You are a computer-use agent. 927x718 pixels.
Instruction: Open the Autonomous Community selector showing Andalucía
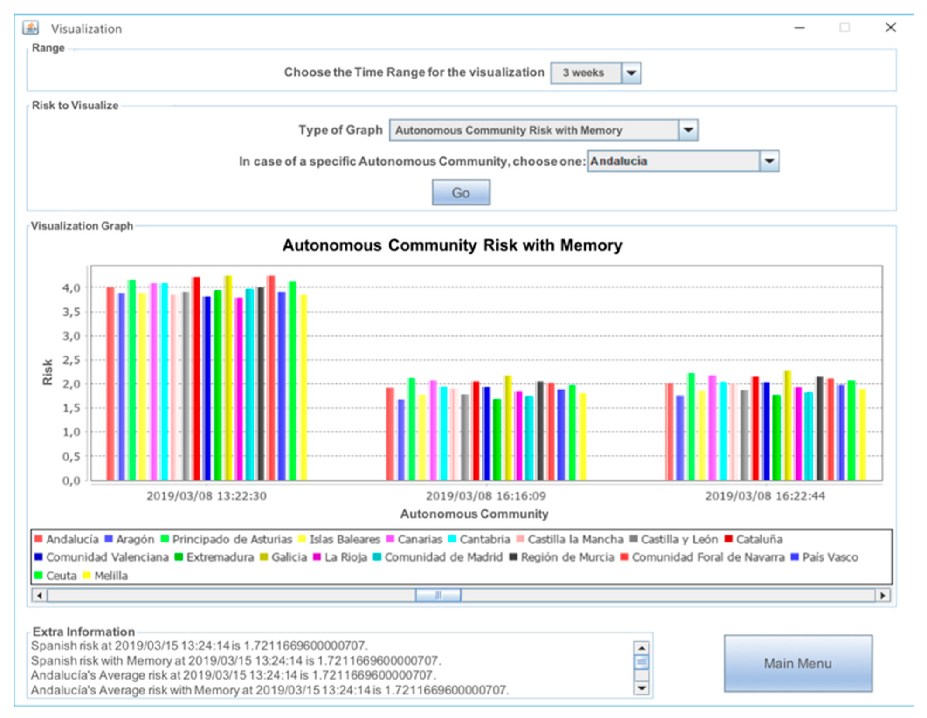click(769, 161)
